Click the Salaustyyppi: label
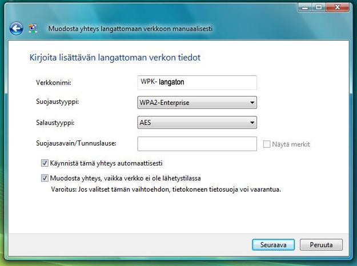This screenshot has height=266, width=357. (55, 123)
